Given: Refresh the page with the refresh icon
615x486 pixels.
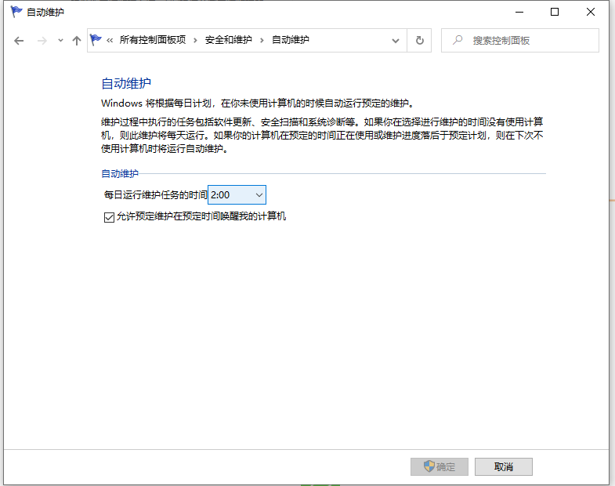Looking at the screenshot, I should pos(419,41).
